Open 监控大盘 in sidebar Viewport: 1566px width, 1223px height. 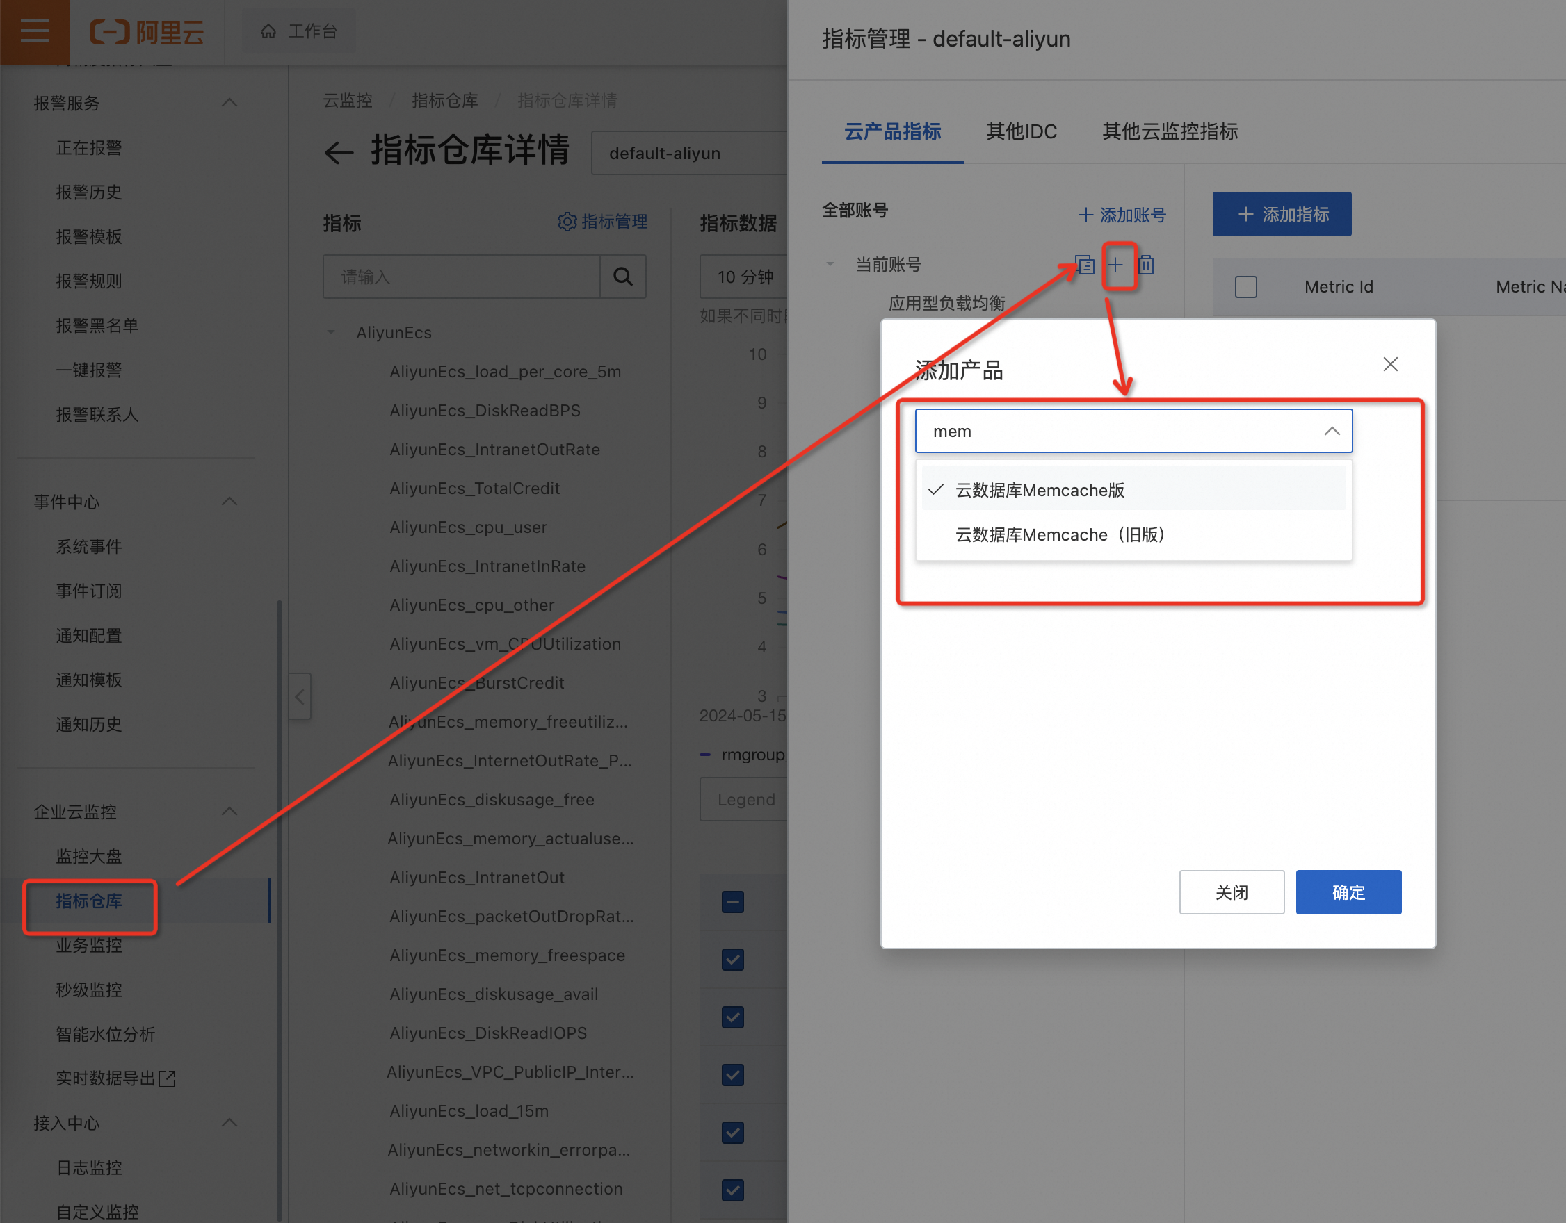pos(89,855)
